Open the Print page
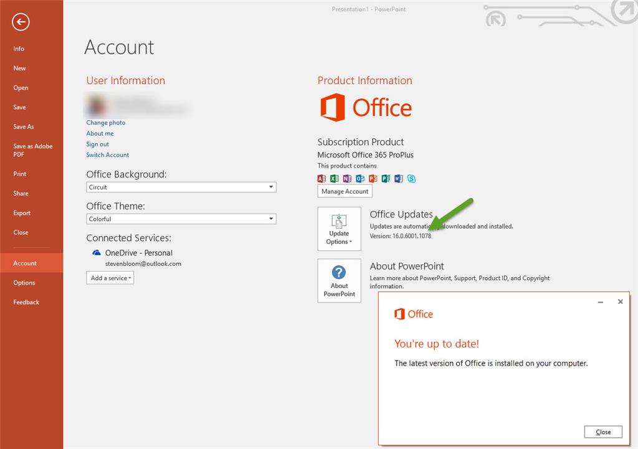This screenshot has height=449, width=638. click(x=19, y=174)
